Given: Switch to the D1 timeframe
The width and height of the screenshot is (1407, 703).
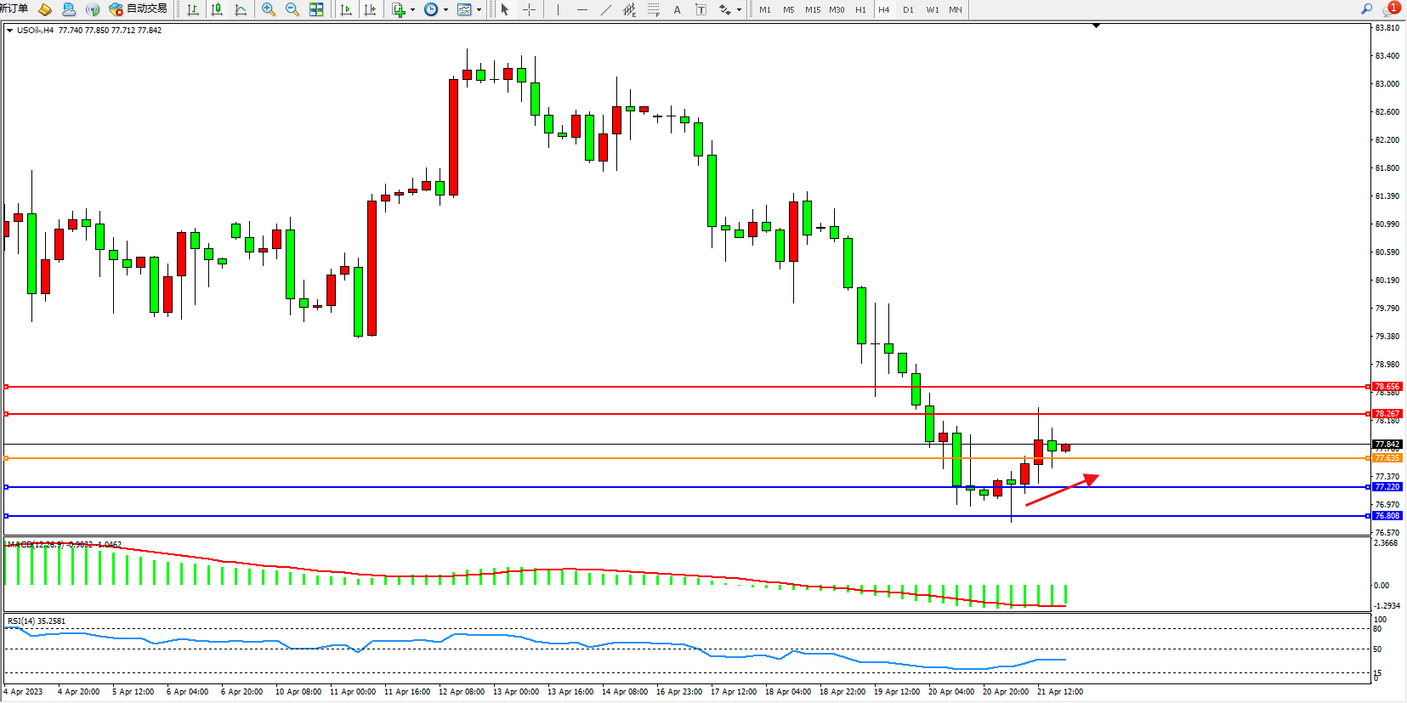Looking at the screenshot, I should [908, 9].
